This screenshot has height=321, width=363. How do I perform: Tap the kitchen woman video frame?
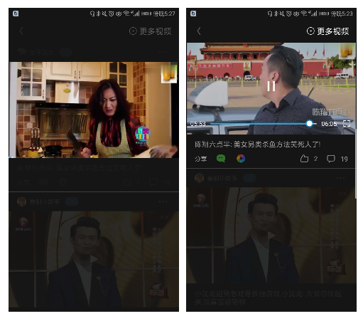(94, 110)
